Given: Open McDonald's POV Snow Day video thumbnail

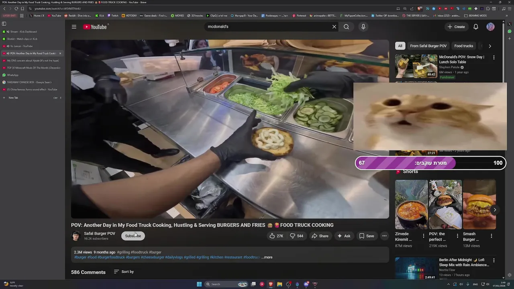Looking at the screenshot, I should [416, 66].
